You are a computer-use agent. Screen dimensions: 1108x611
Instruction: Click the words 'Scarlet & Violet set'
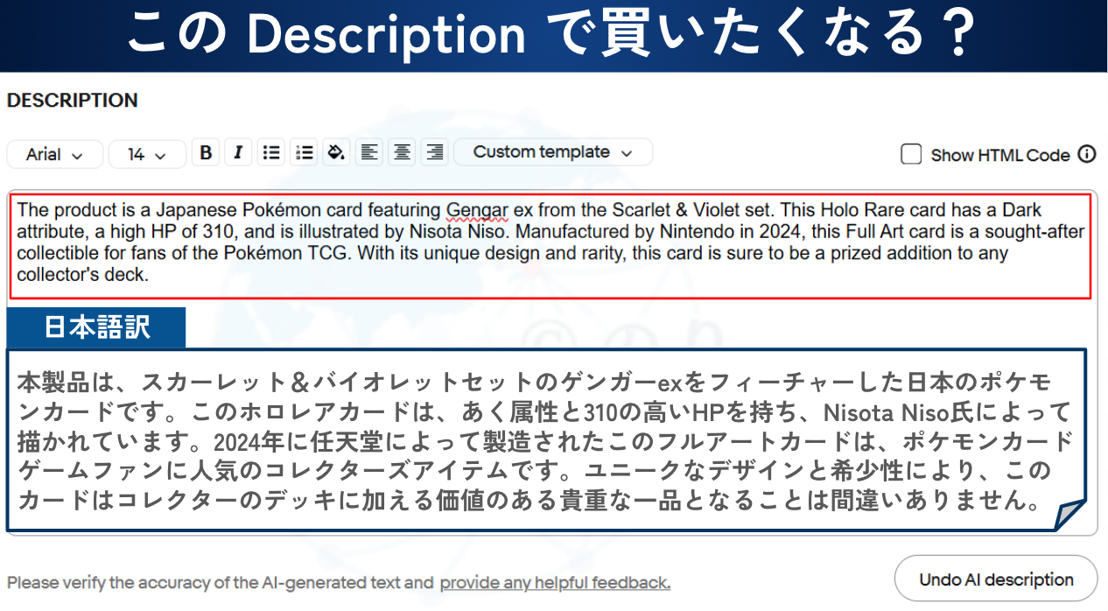691,210
